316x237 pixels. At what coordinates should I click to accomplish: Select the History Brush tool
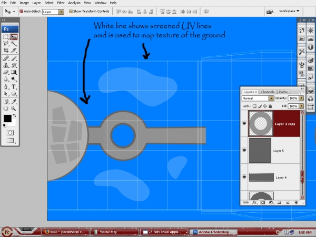(14, 65)
